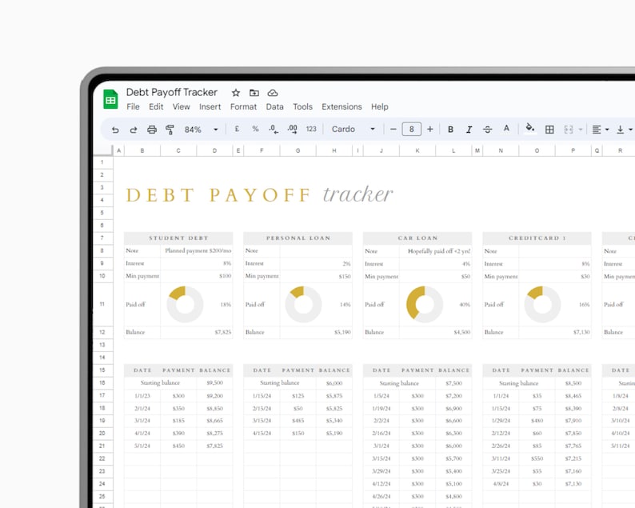The width and height of the screenshot is (635, 508).
Task: Click Car Loan 40% donut chart
Action: [425, 304]
